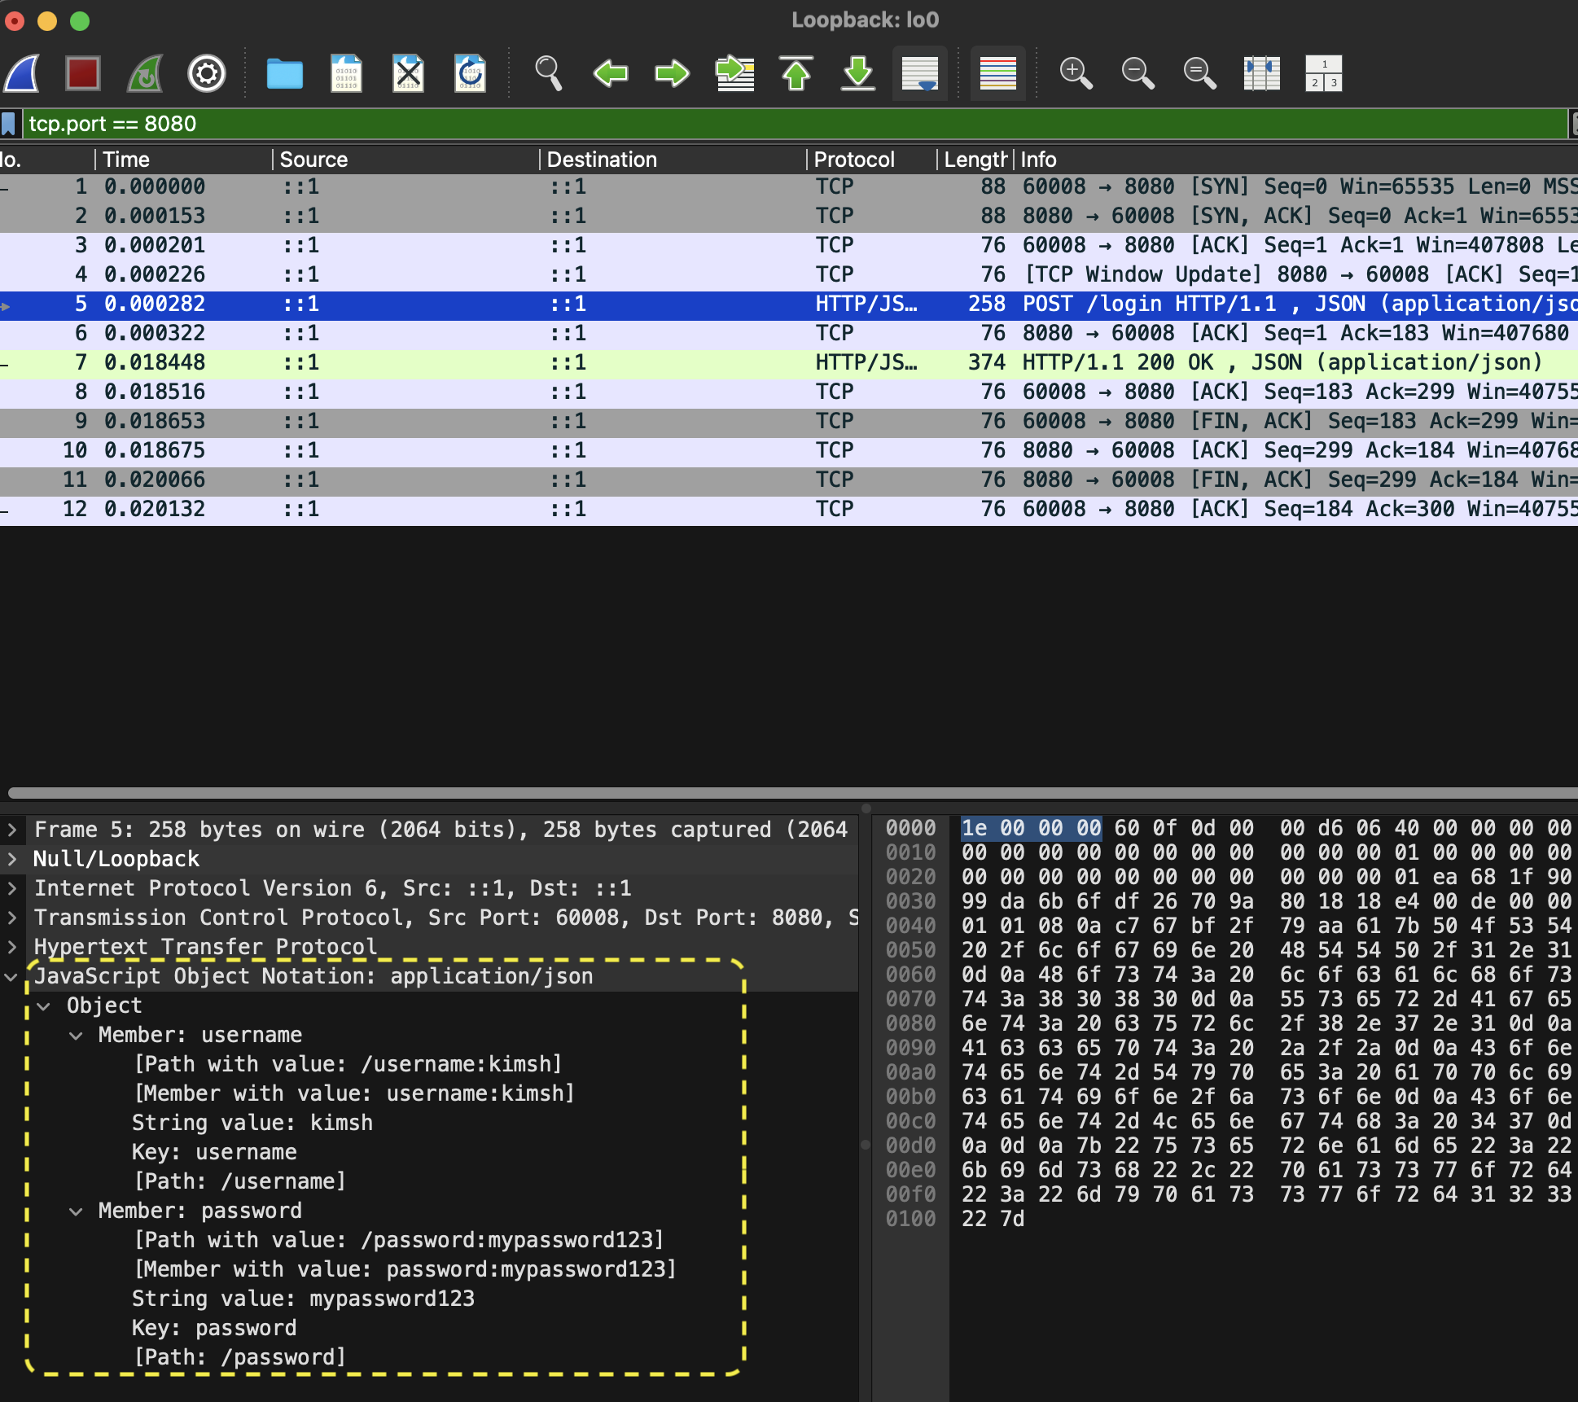
Task: Toggle auto-scroll during live capture
Action: [x=920, y=73]
